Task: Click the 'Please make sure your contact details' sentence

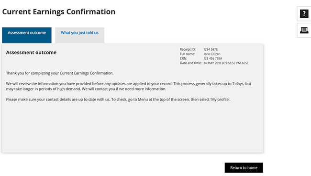Action: (x=118, y=99)
